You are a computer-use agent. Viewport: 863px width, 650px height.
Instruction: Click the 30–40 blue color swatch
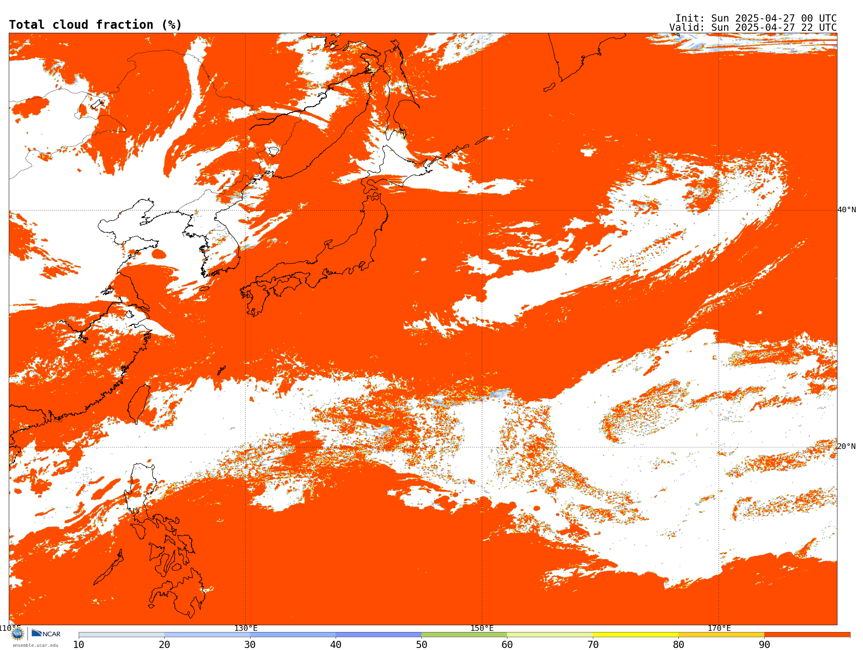click(x=293, y=635)
